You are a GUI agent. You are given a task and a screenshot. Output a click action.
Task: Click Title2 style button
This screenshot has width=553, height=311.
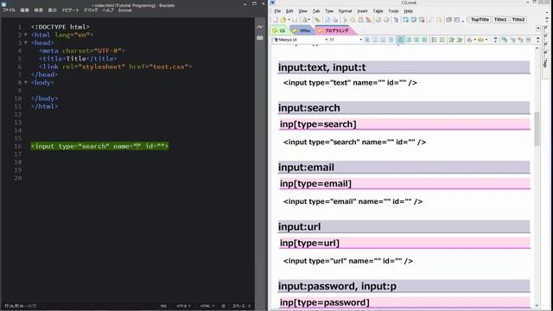(x=518, y=20)
